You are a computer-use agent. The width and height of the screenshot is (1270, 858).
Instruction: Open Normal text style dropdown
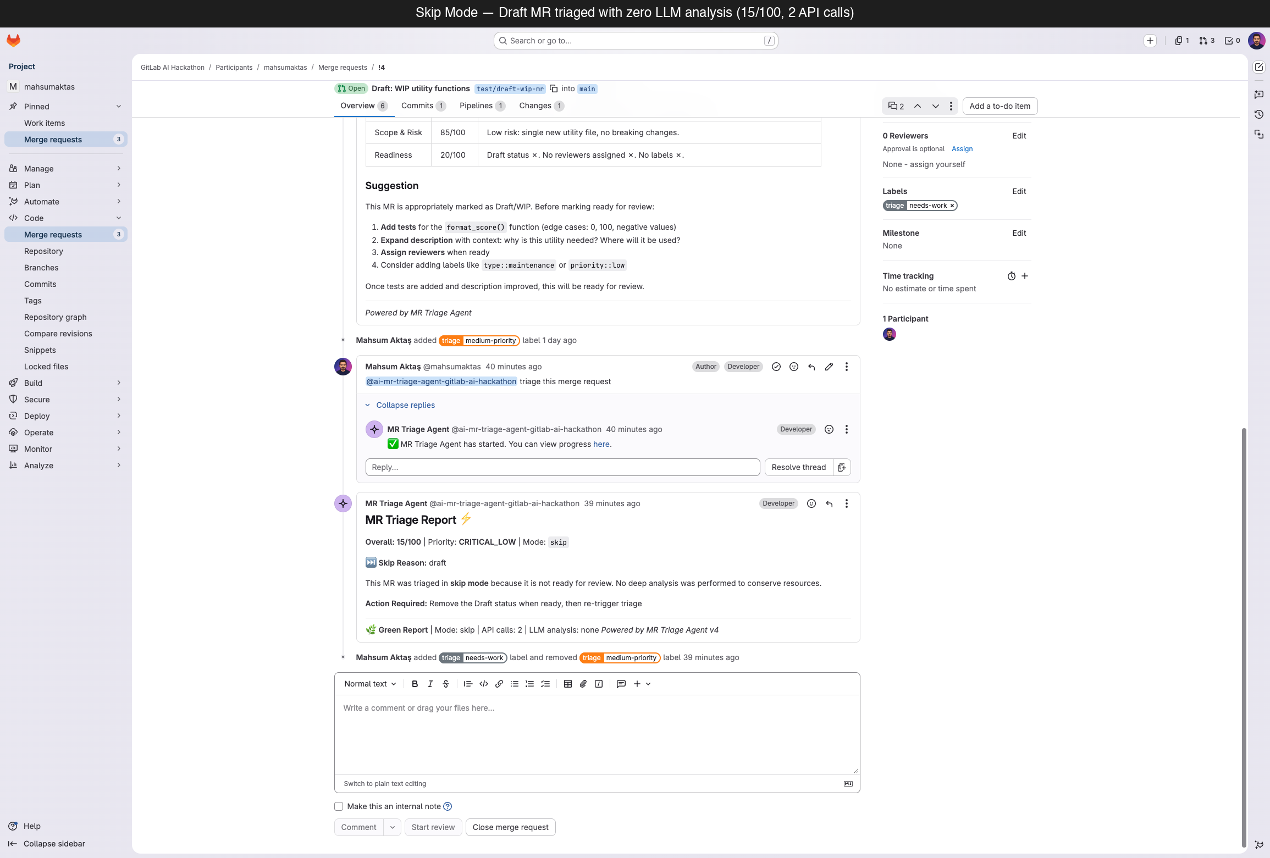pyautogui.click(x=370, y=684)
